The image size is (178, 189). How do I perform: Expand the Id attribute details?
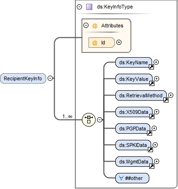(119, 43)
